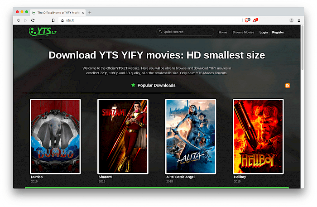Click the lock icon beside yts.lt
This screenshot has width=317, height=207.
[x=62, y=20]
